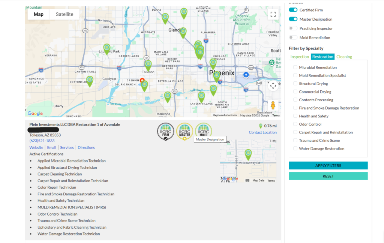This screenshot has height=243, width=384.
Task: Switch to the Cleaning specialty tab
Action: click(344, 57)
